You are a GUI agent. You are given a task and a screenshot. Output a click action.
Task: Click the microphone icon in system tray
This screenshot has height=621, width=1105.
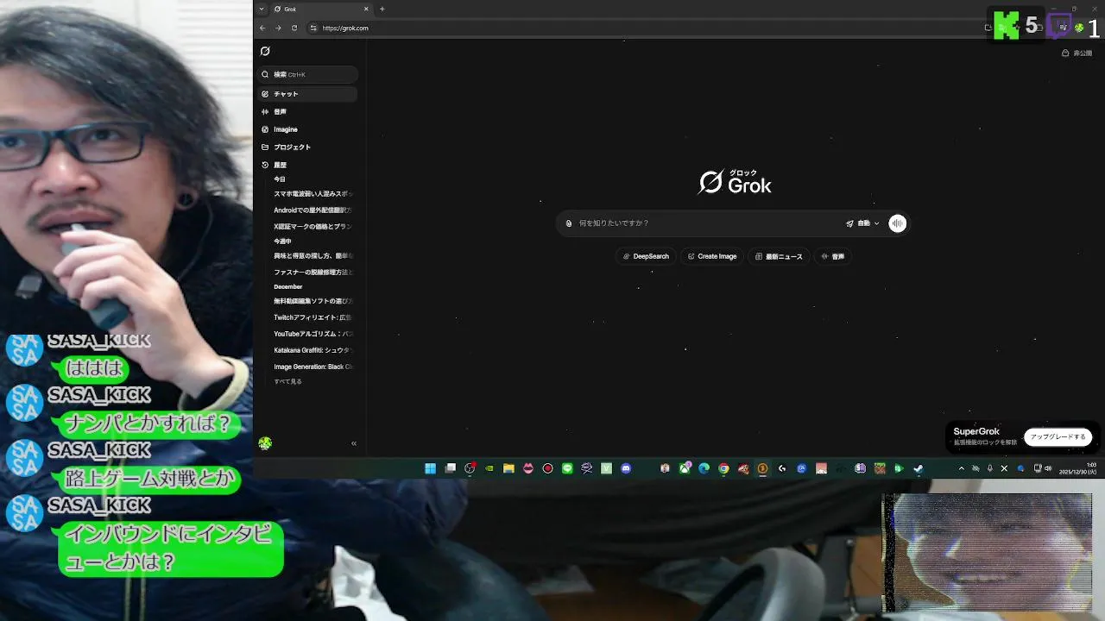[x=990, y=468]
